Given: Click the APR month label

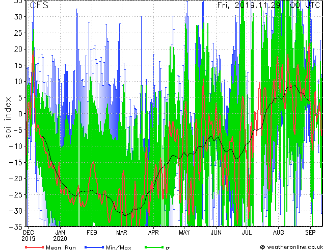Looking at the screenshot, I should pyautogui.click(x=153, y=233).
